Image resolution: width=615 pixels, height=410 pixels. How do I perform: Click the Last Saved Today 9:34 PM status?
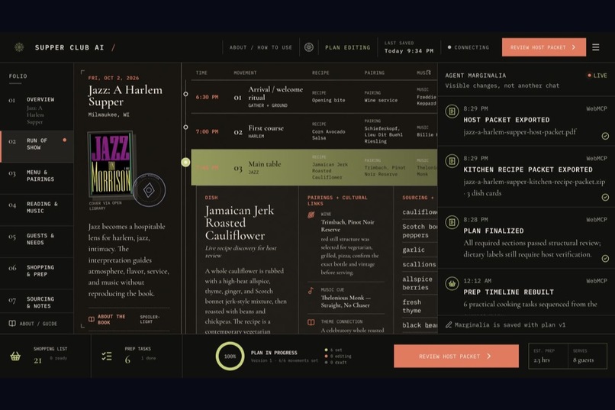(x=409, y=47)
